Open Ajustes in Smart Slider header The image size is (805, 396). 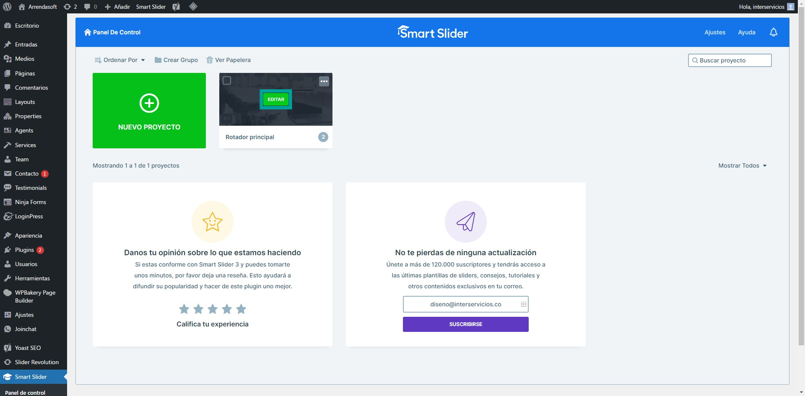(x=715, y=32)
